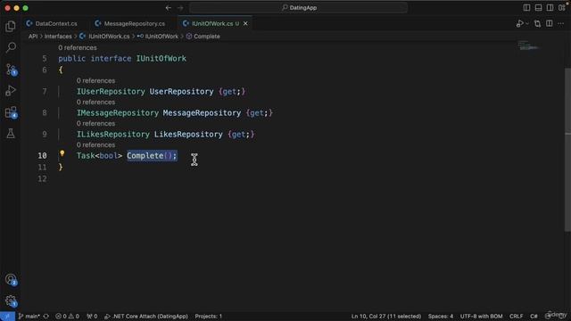571x321 pixels.
Task: Click the IUnitOfWork symbol in breadcrumb
Action: pos(161,37)
